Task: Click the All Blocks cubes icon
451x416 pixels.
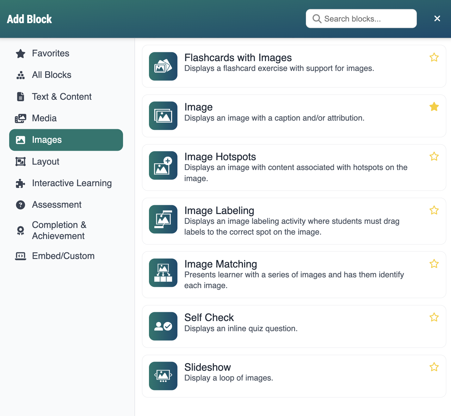Action: click(x=21, y=75)
